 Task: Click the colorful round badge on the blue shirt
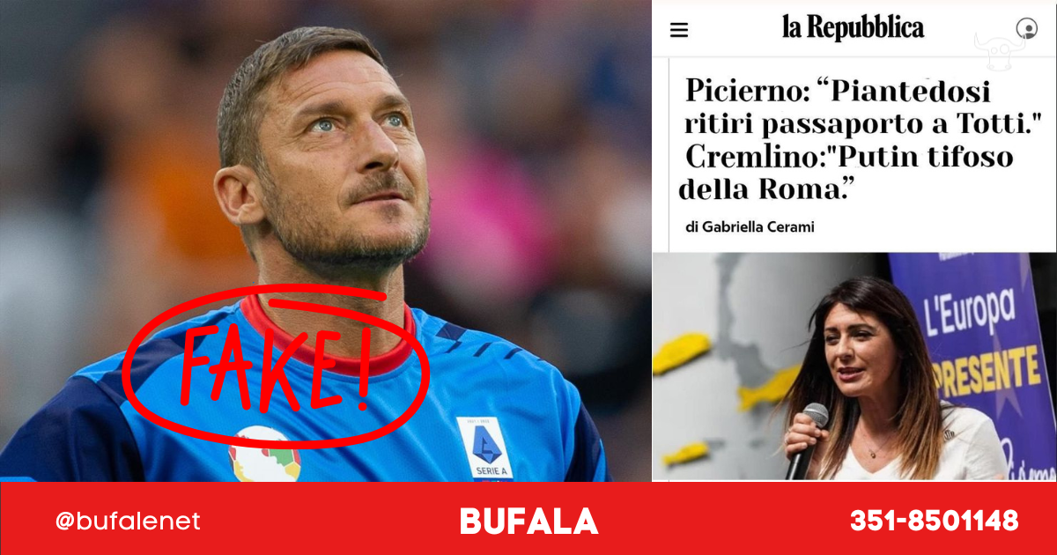click(264, 455)
